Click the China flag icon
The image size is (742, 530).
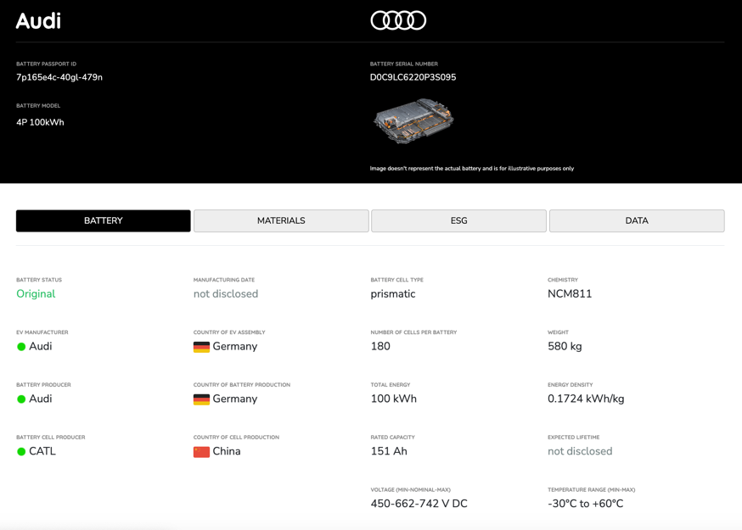click(201, 452)
